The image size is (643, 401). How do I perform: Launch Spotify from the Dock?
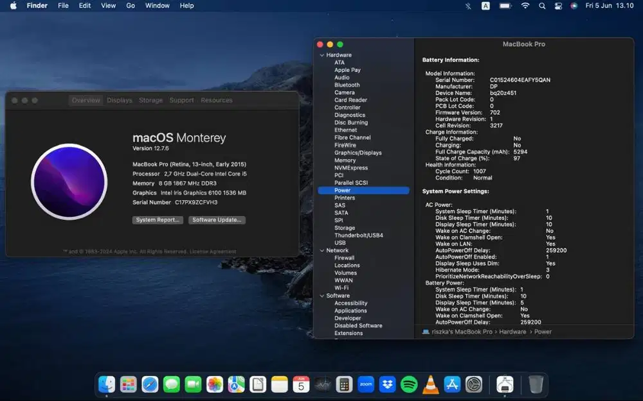(409, 384)
